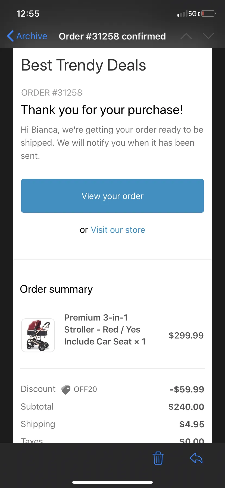Tap the Order #31258 confirmed title
Screen dimensions: 225x488
click(112, 36)
